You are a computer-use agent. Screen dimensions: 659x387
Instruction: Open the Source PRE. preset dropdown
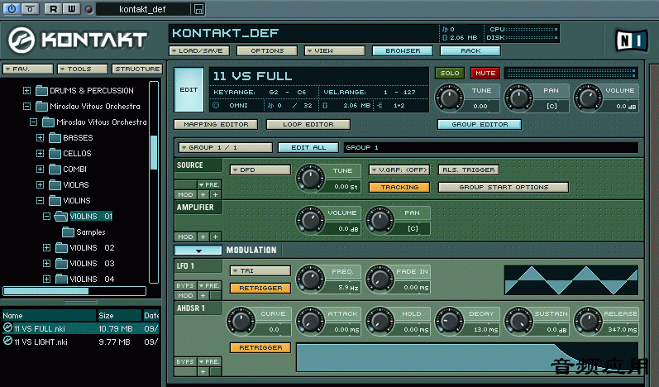209,184
